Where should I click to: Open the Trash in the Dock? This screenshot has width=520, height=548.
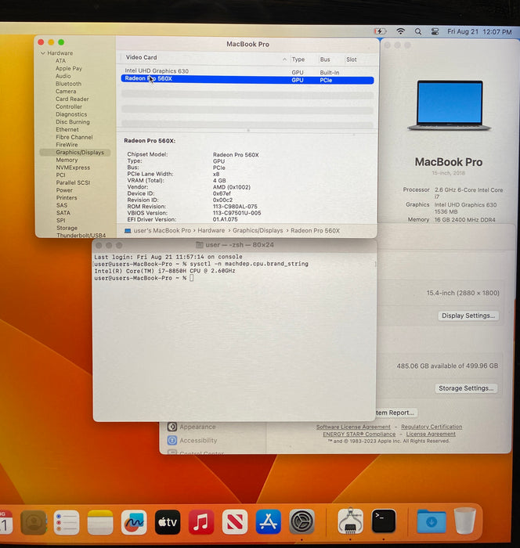pyautogui.click(x=464, y=521)
